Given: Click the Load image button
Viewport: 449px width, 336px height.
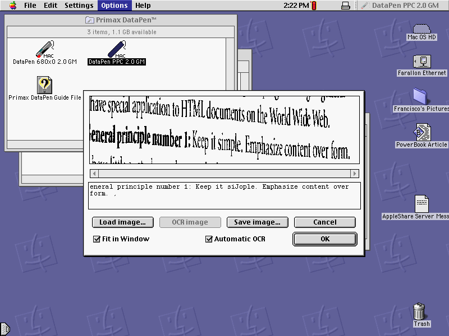Looking at the screenshot, I should [x=122, y=222].
